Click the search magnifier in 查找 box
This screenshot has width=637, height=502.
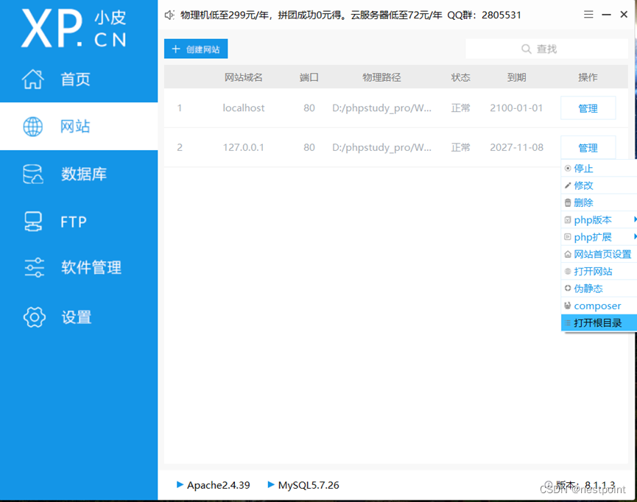tap(526, 49)
